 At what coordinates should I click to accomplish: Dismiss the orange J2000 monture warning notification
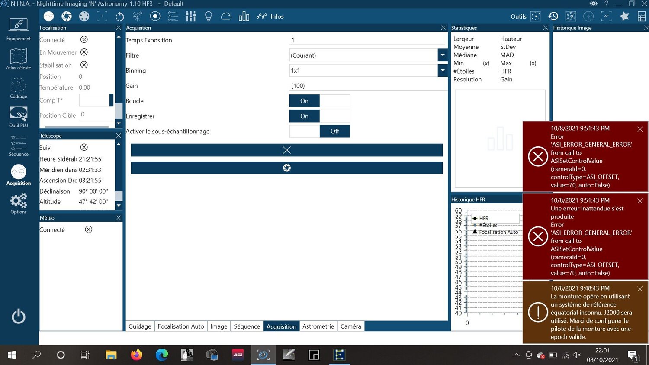click(x=640, y=289)
